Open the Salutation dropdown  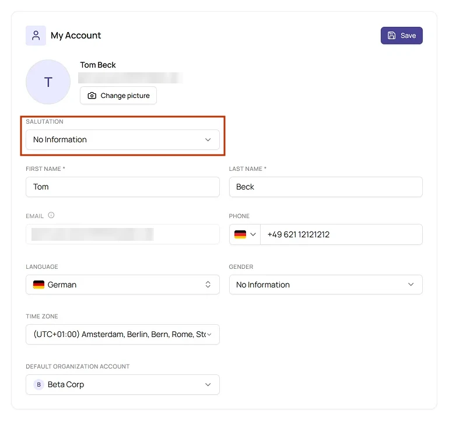tap(122, 139)
